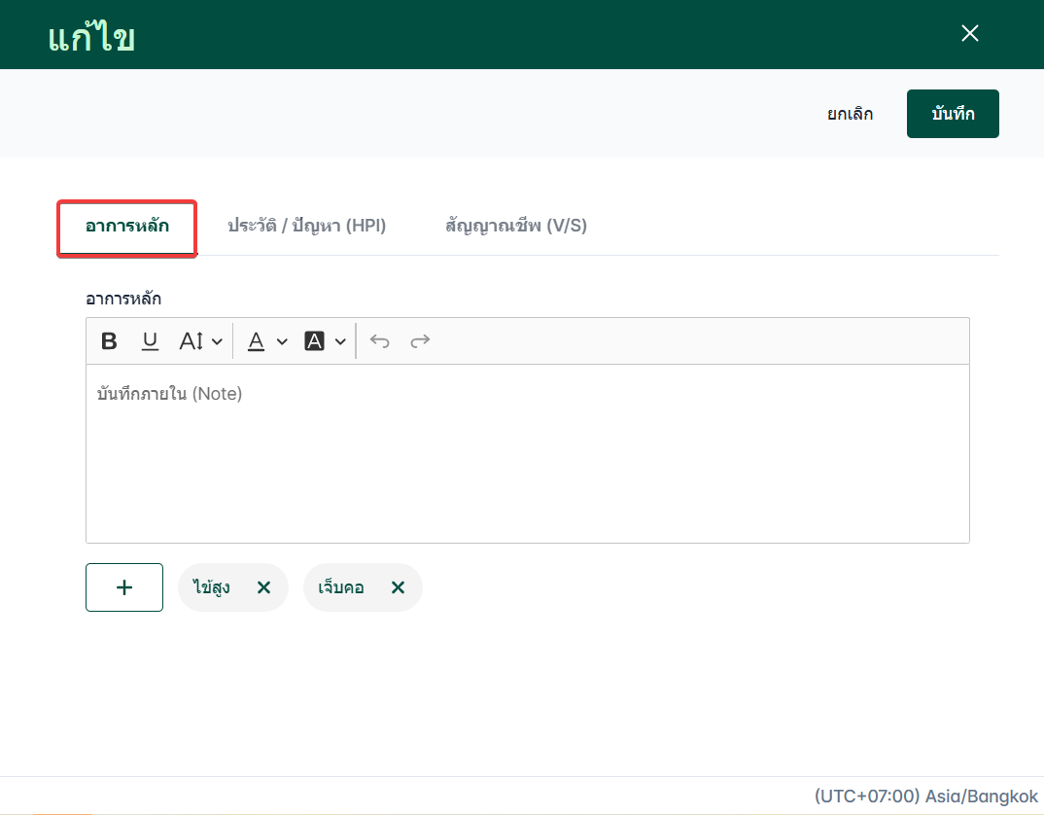Undo the last edit
Image resolution: width=1044 pixels, height=815 pixels.
[379, 341]
